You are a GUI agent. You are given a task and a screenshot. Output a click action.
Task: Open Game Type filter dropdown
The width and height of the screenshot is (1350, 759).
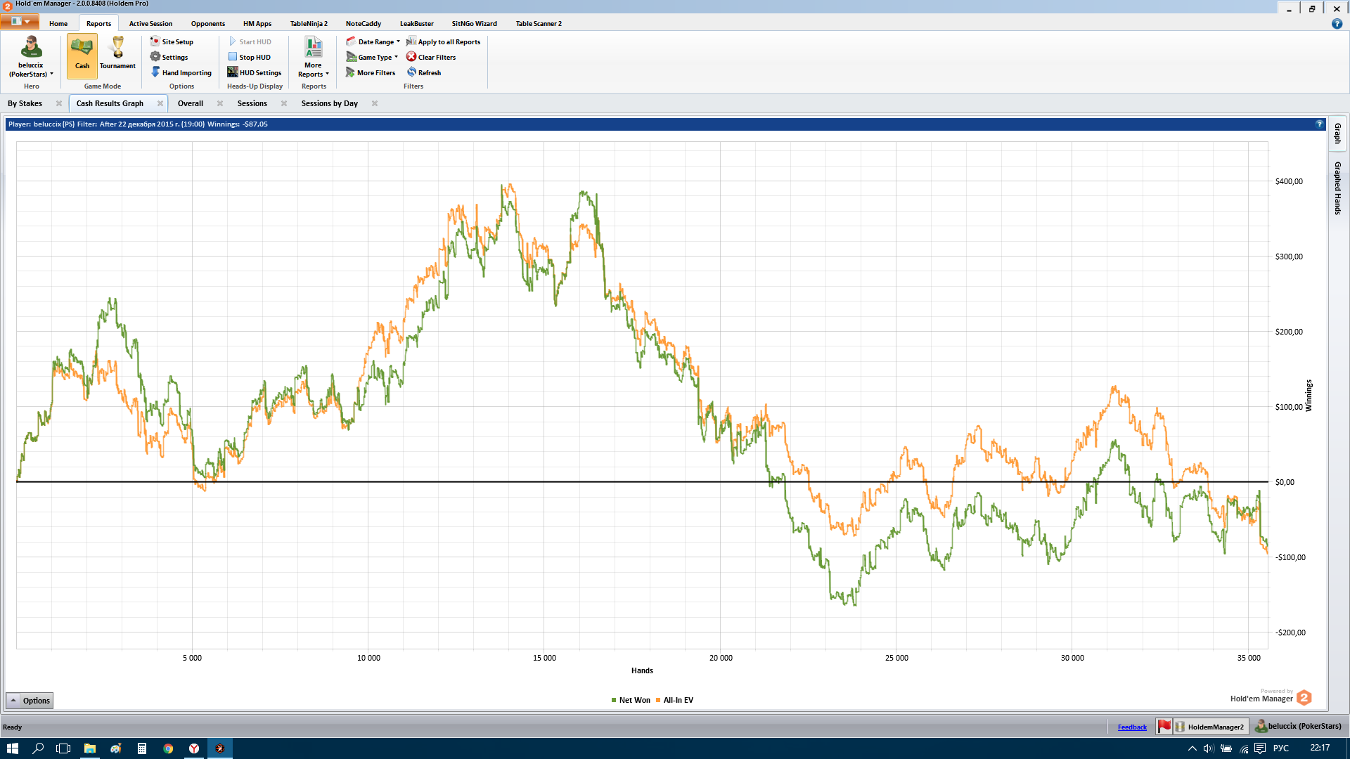(372, 57)
